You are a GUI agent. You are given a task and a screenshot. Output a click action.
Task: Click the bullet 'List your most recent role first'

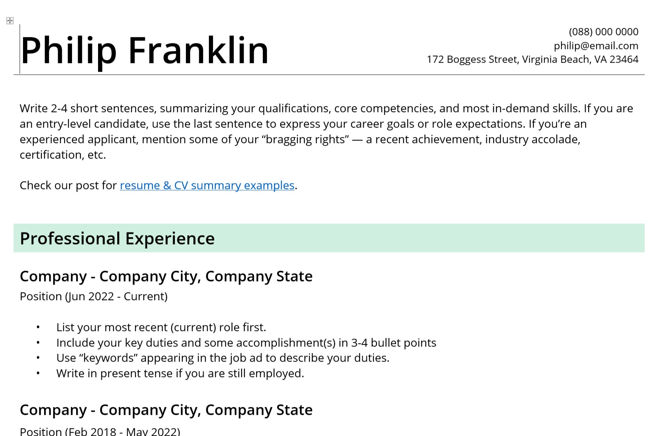161,327
